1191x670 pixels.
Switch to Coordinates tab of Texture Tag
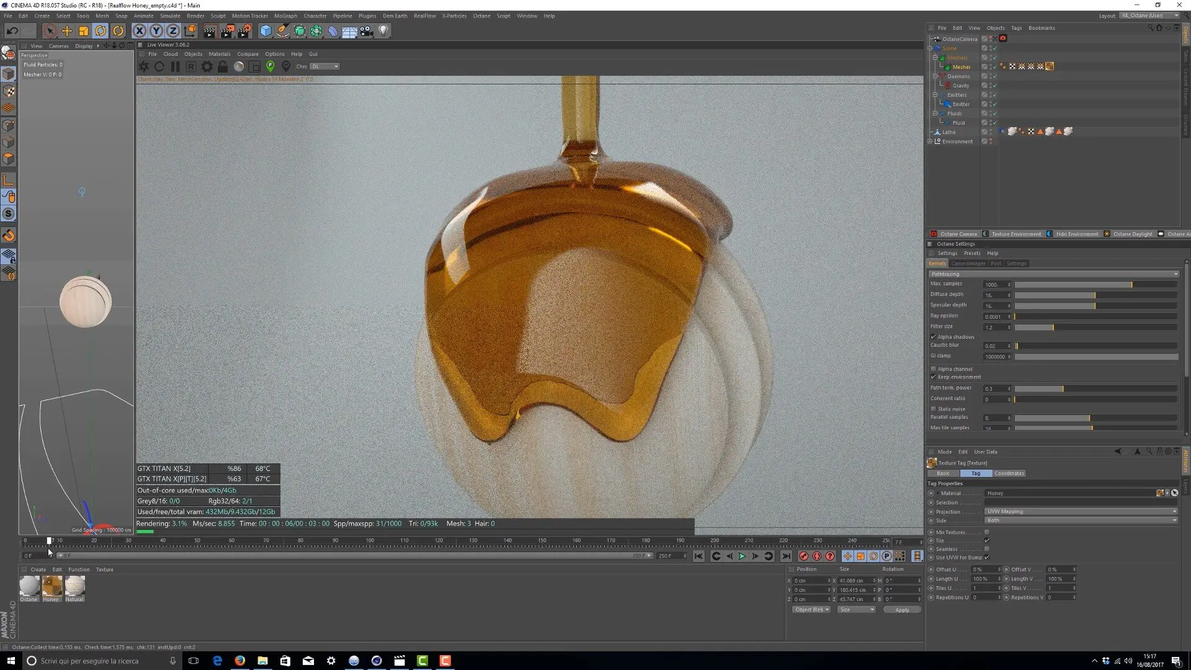click(x=1009, y=473)
